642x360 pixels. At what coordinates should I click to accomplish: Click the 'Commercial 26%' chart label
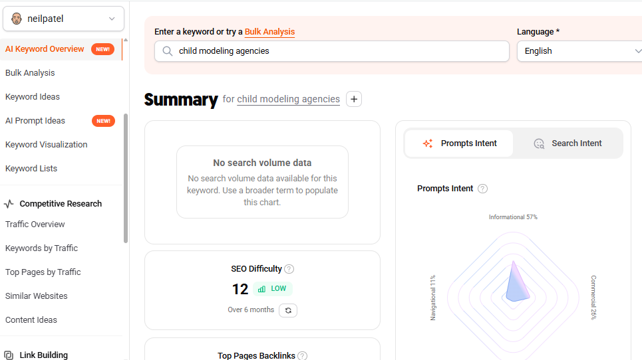coord(593,298)
